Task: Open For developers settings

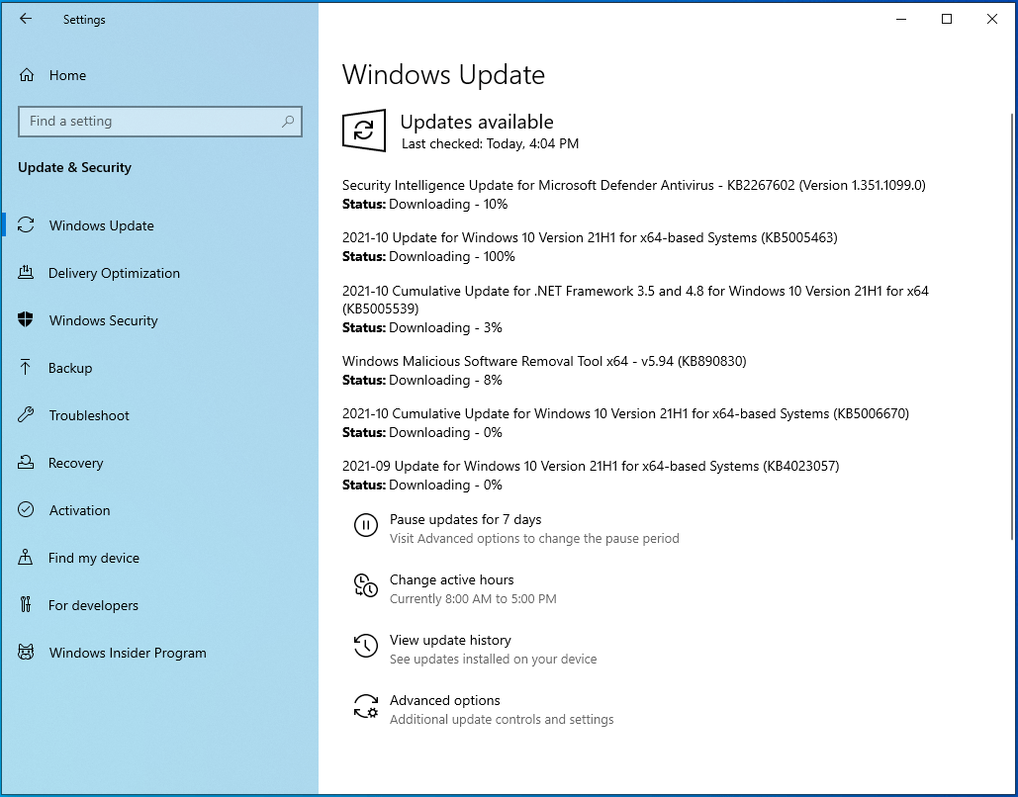Action: (28, 605)
